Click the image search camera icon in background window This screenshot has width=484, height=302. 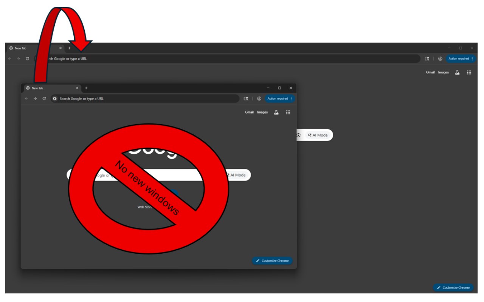pyautogui.click(x=299, y=135)
